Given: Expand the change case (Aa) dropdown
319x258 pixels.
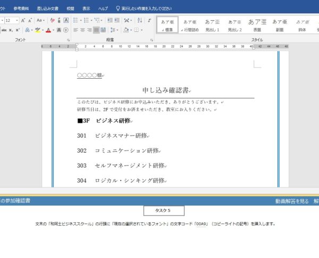Looking at the screenshot, I should point(41,20).
